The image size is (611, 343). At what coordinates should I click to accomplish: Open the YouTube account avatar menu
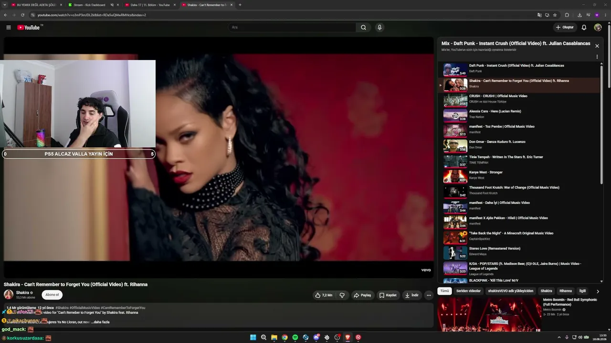(598, 27)
